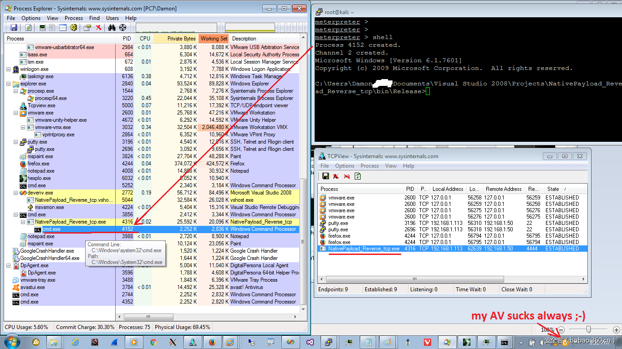The image size is (622, 349).
Task: Open System Information graph icon
Action: (x=42, y=28)
